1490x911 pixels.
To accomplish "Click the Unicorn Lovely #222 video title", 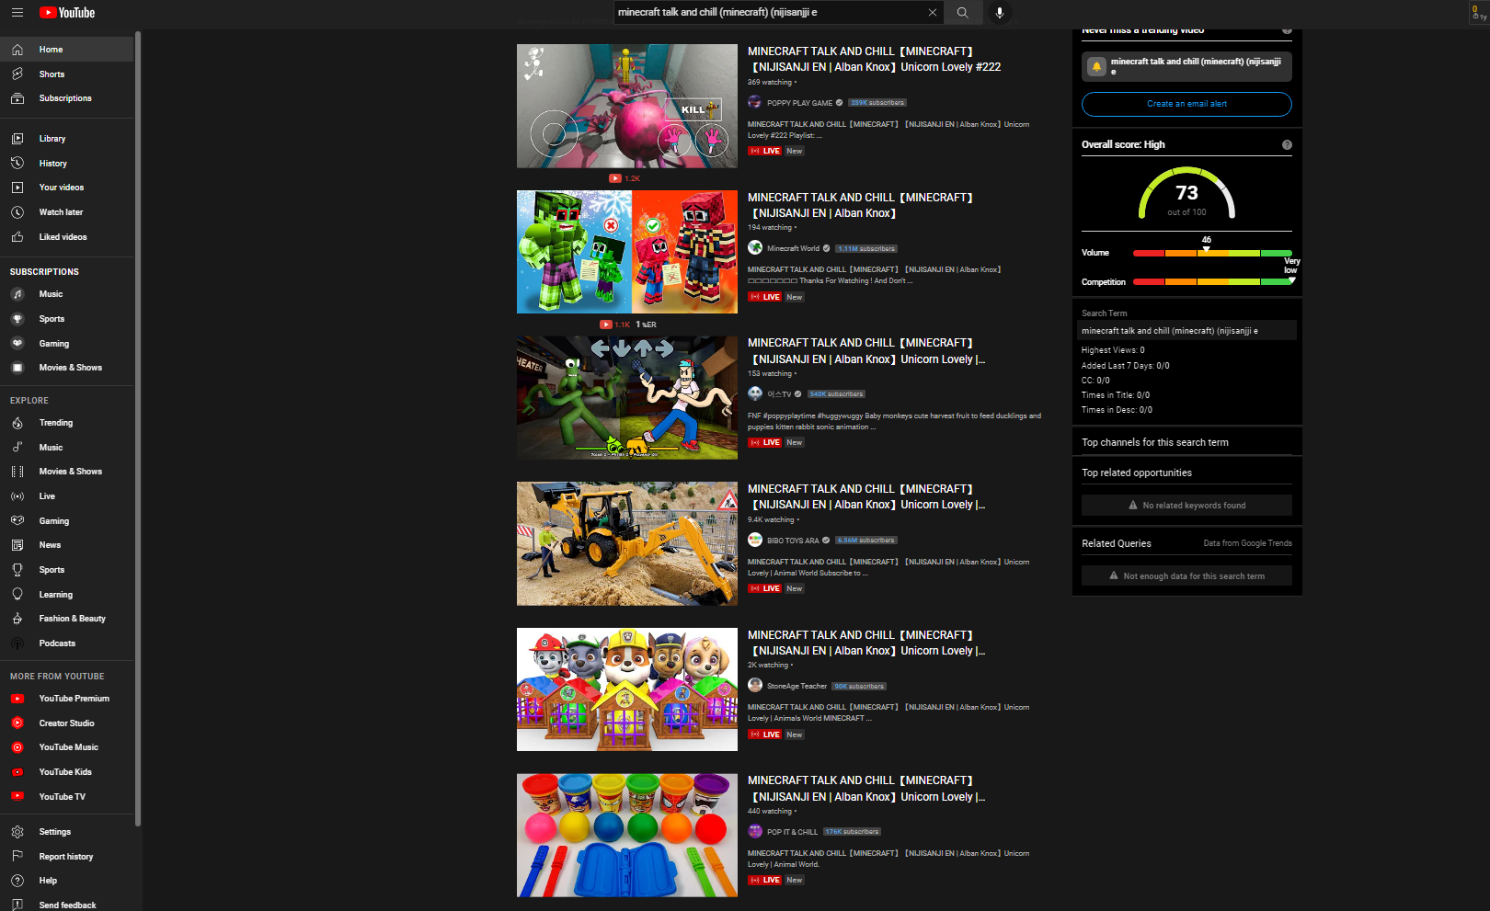I will (x=874, y=59).
